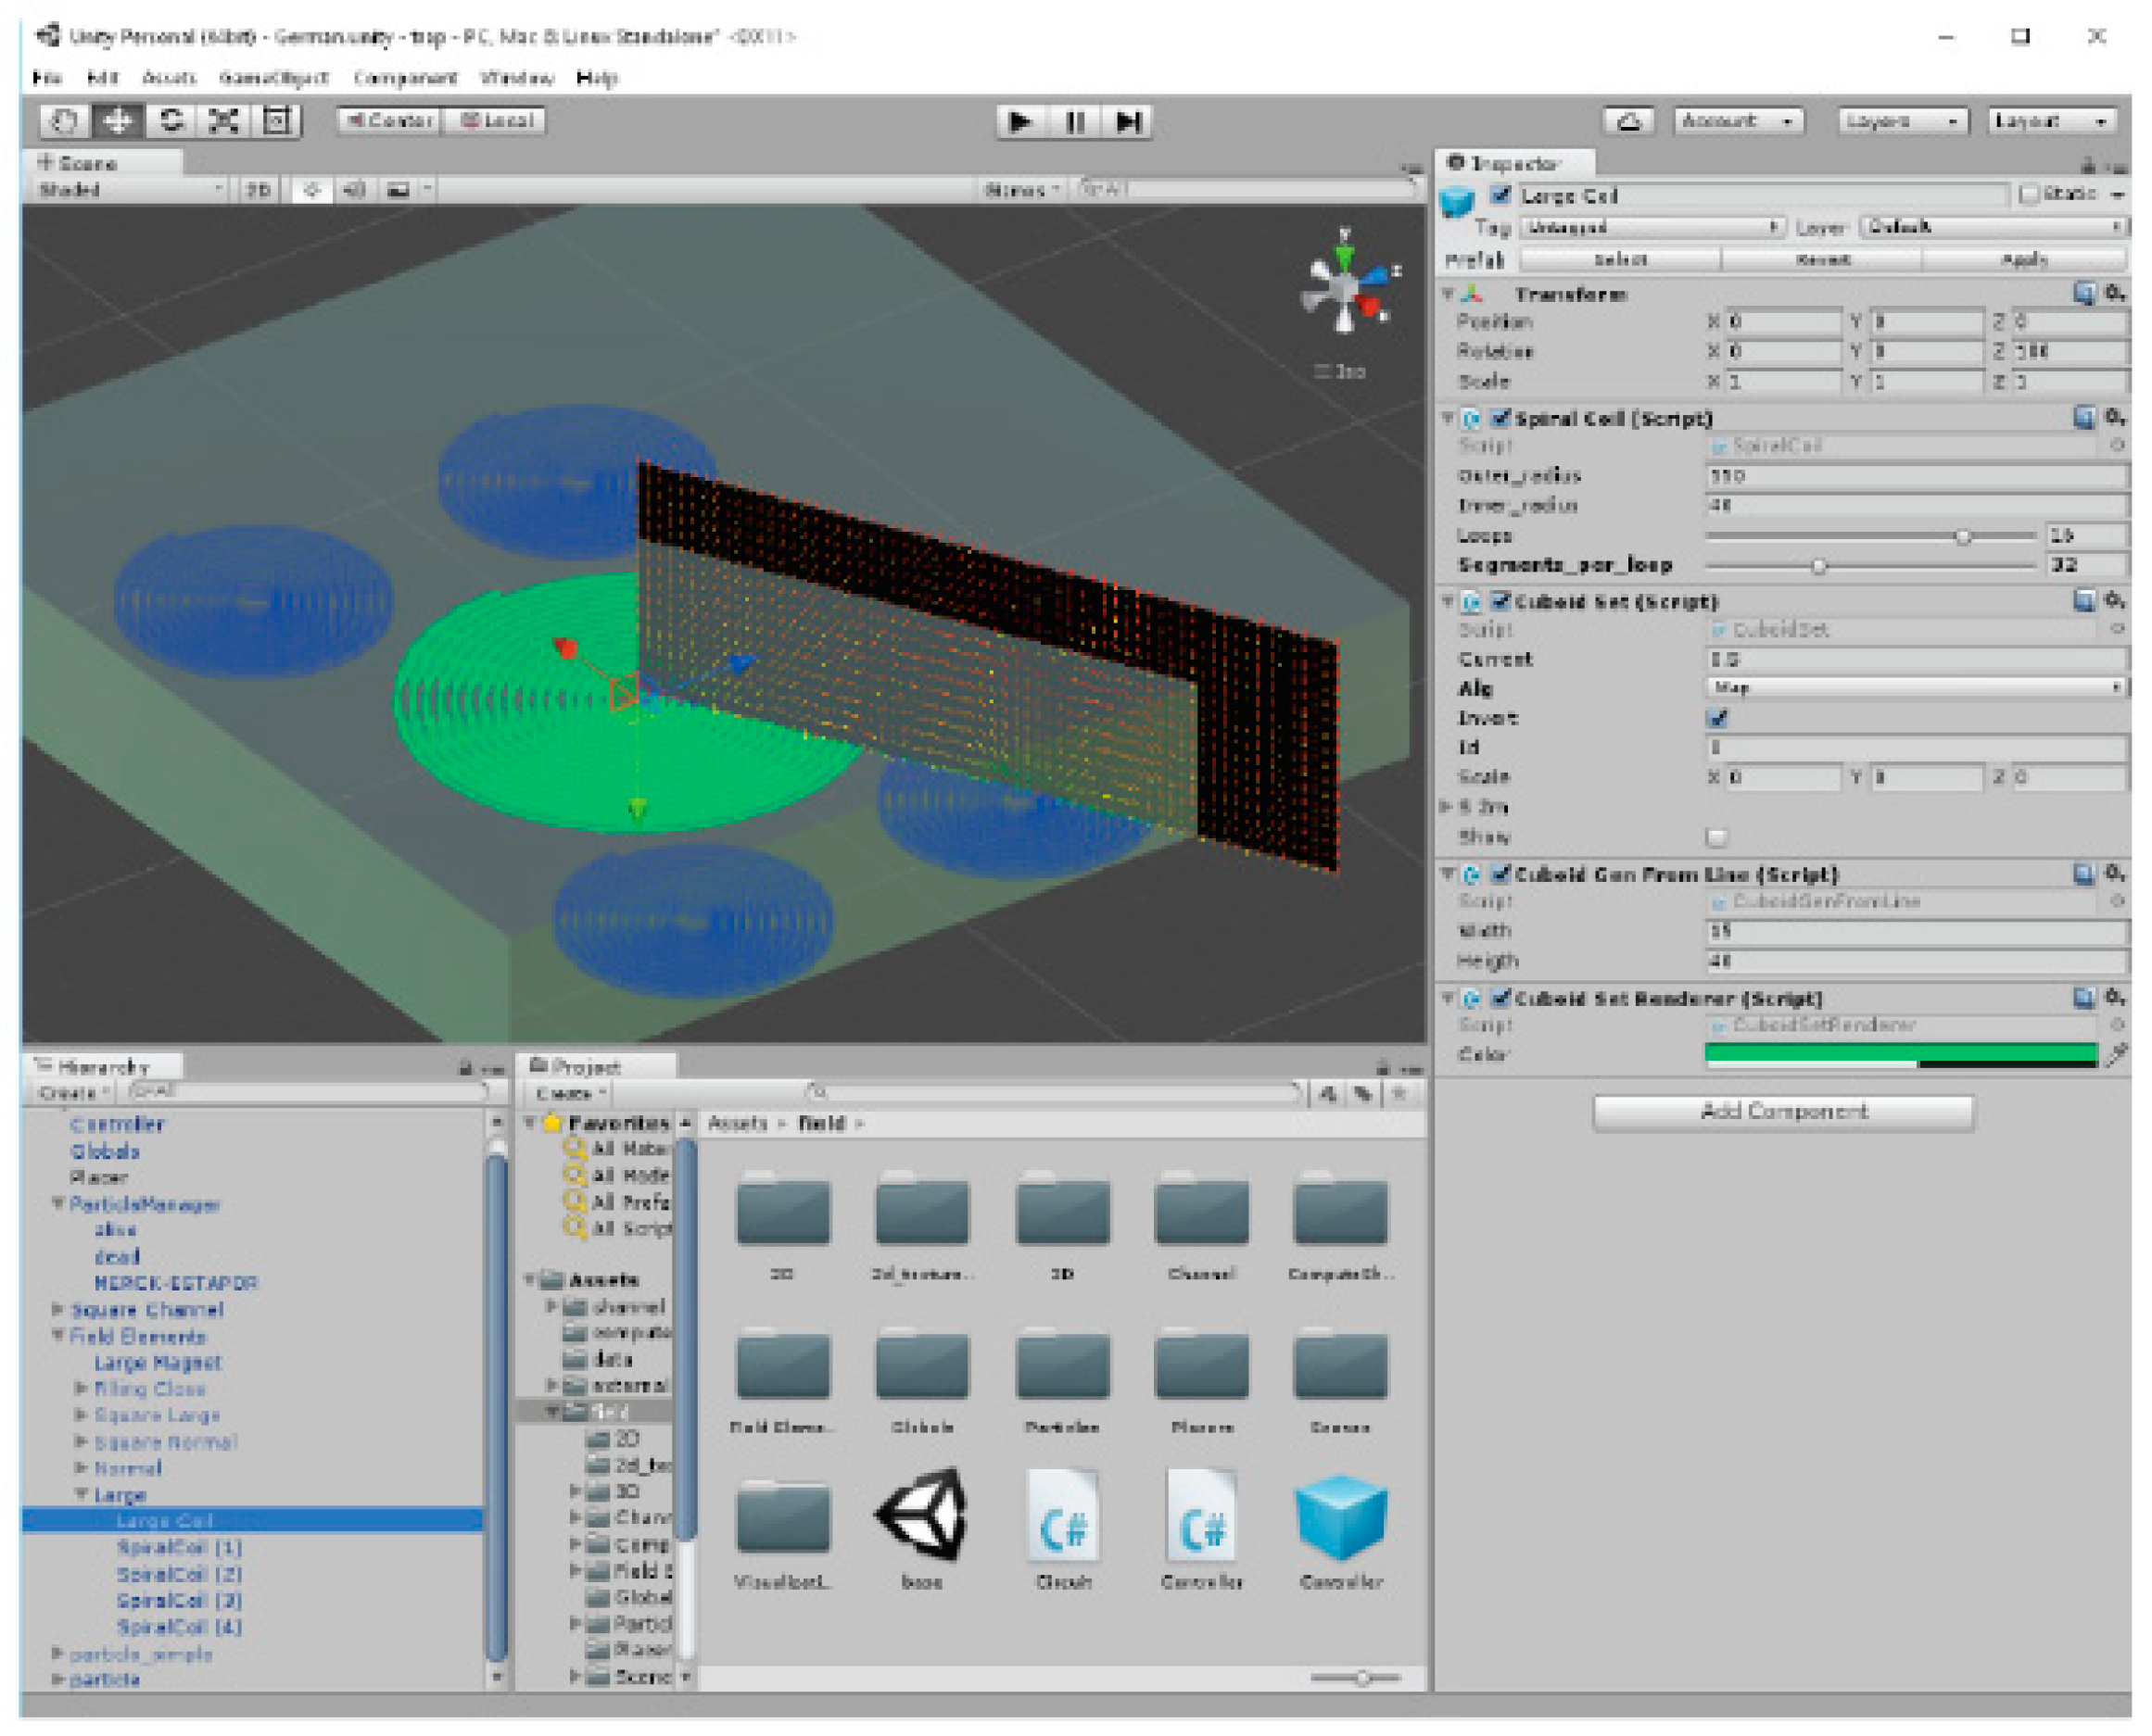This screenshot has height=1736, width=2152.
Task: Open the Controller C# script asset
Action: tap(1200, 1519)
